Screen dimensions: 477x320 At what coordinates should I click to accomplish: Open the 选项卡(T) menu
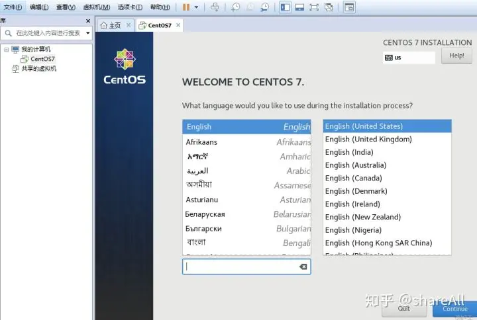[130, 7]
